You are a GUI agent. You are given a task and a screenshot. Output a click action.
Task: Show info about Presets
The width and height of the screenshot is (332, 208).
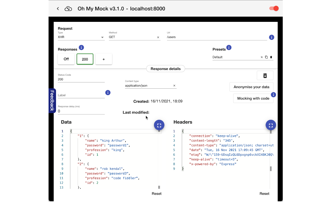point(229,48)
